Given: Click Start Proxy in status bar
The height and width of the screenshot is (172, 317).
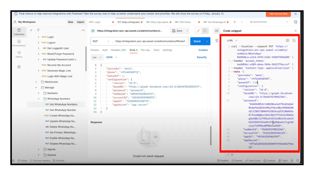Looking at the screenshot, I should [253, 161].
